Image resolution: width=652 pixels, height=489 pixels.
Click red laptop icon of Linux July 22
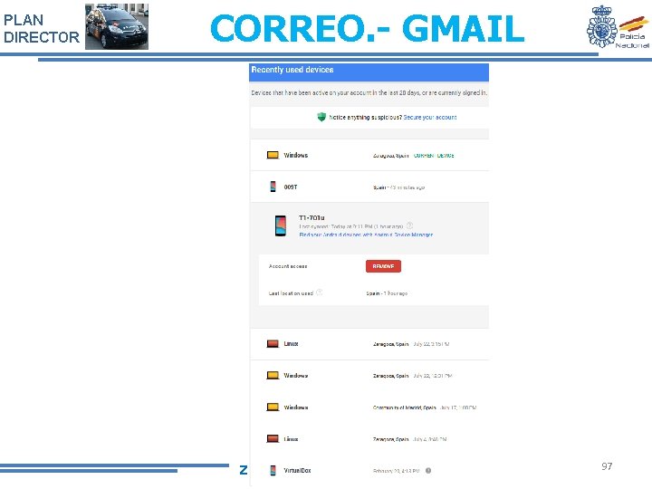[x=273, y=344]
